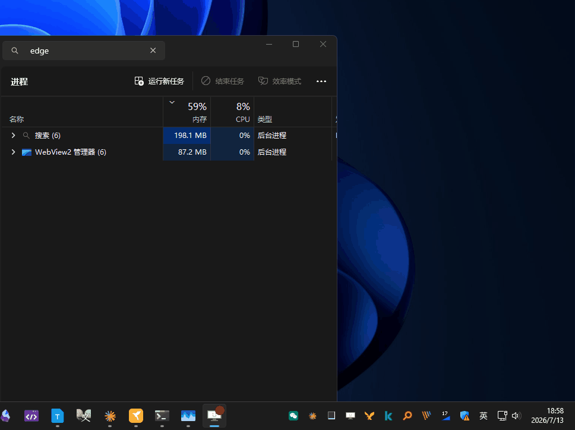
Task: Open the volume speaker tray icon
Action: click(x=516, y=416)
